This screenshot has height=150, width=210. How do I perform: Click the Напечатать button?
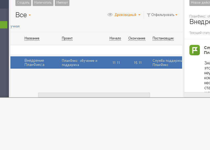coord(43,3)
